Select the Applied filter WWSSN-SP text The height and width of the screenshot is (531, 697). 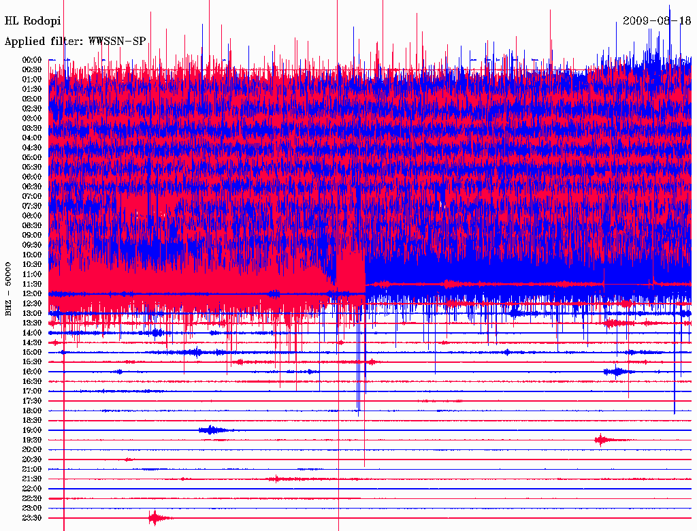coord(75,42)
